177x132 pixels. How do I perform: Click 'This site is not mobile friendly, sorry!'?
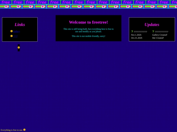(x=88, y=36)
